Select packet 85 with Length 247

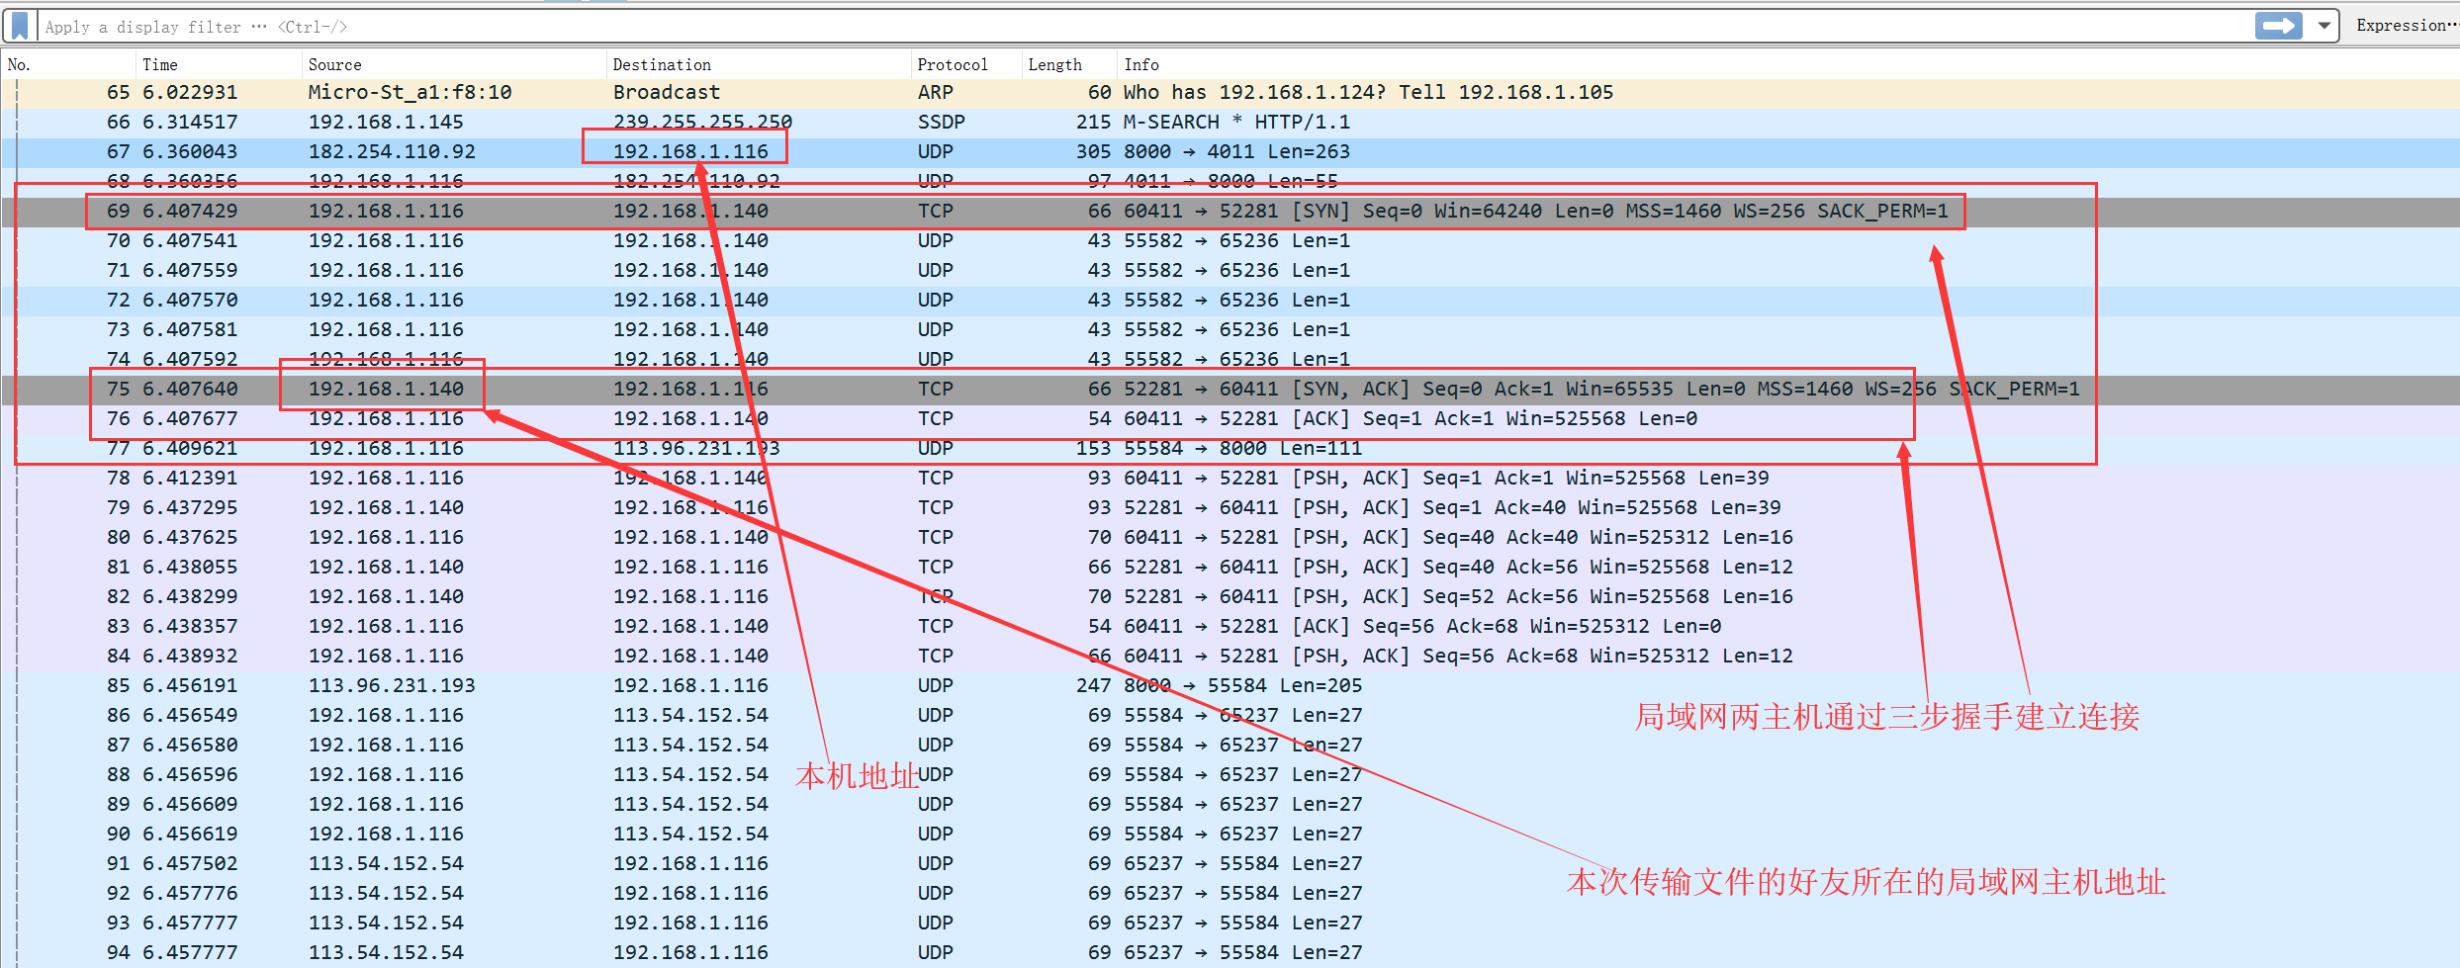1230,685
